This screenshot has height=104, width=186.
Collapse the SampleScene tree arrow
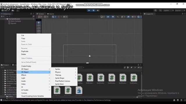(x=5, y=19)
